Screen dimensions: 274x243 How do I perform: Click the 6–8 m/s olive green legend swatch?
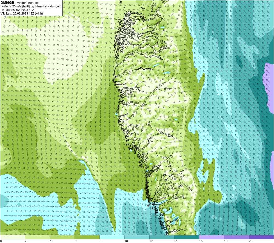[87, 237]
